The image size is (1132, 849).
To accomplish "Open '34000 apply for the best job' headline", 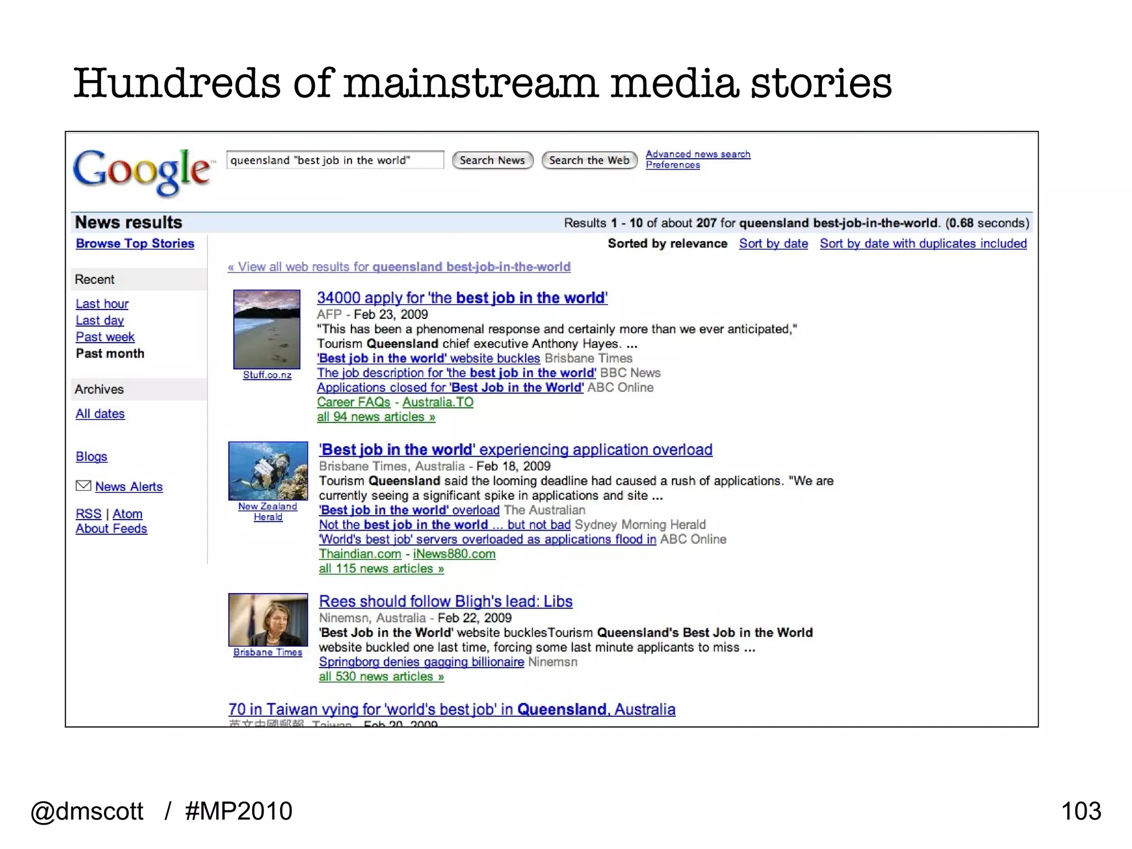I will [462, 298].
